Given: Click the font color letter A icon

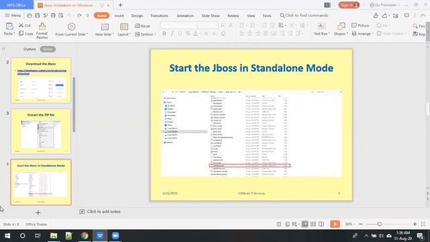Looking at the screenshot, I should coord(196,34).
